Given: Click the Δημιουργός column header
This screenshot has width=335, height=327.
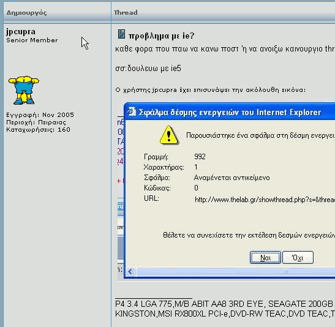Looking at the screenshot, I should tap(26, 13).
